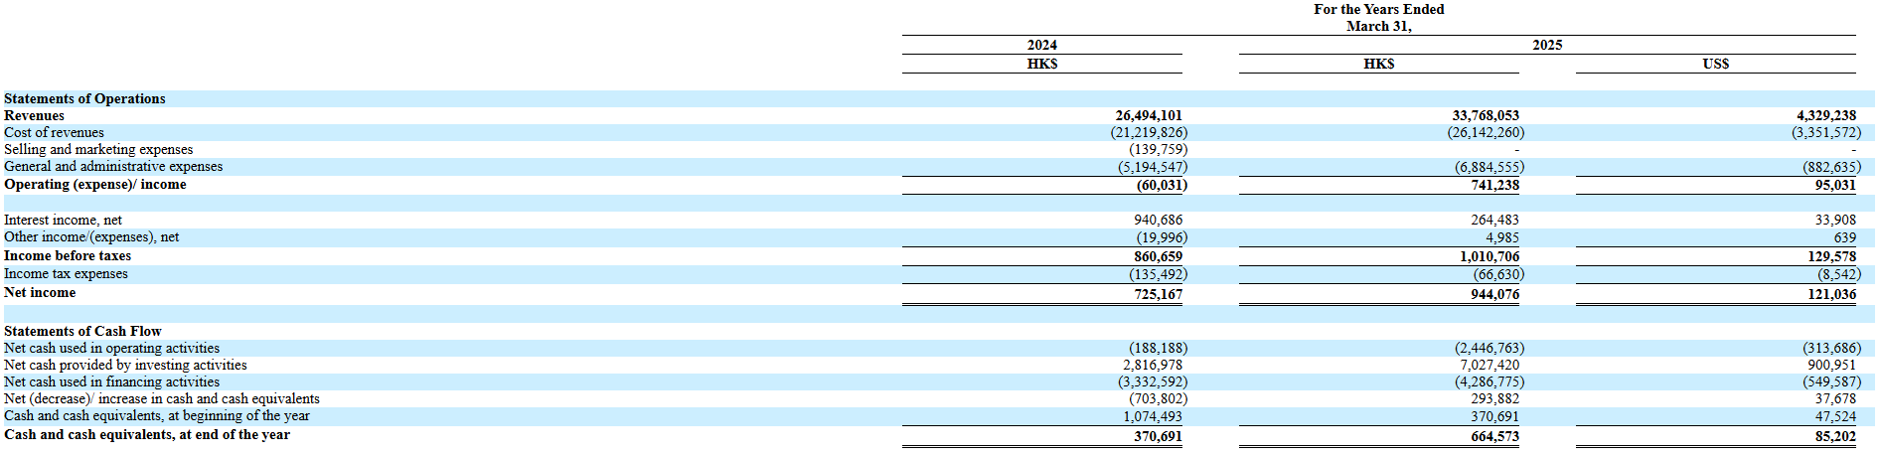Select the 2025 column header
The image size is (1882, 456).
pyautogui.click(x=1546, y=45)
